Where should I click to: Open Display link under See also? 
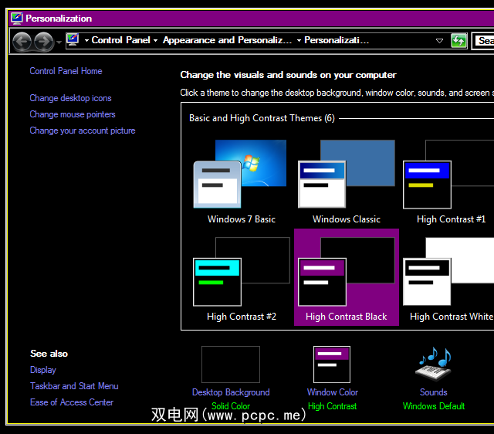point(43,370)
